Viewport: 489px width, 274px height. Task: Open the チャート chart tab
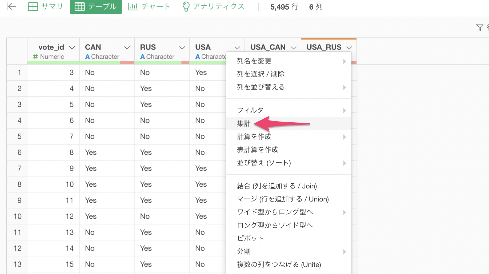[149, 6]
